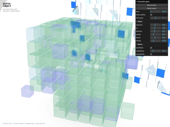Toggle the Depth peeling checkbox
The height and width of the screenshot is (127, 170).
151,15
